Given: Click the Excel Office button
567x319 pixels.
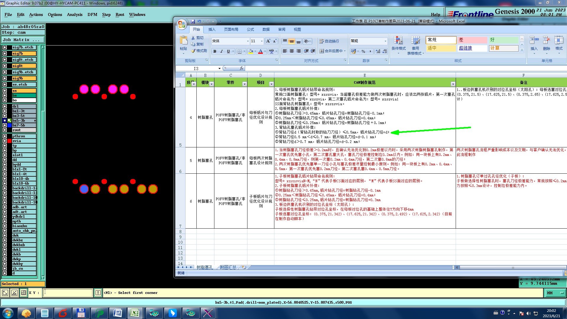Looking at the screenshot, I should coord(181,24).
